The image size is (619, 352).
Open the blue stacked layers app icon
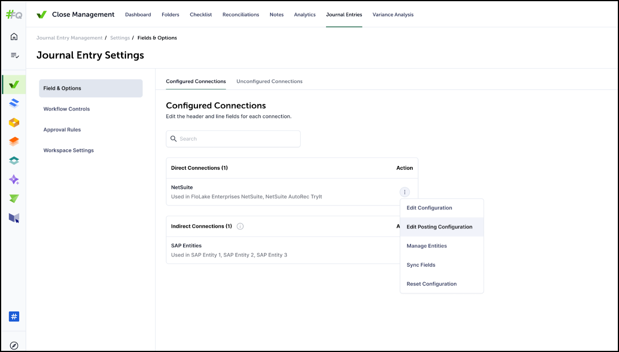point(14,103)
